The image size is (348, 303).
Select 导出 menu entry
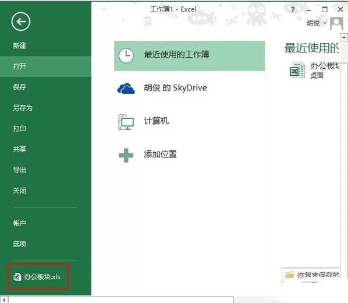[20, 170]
